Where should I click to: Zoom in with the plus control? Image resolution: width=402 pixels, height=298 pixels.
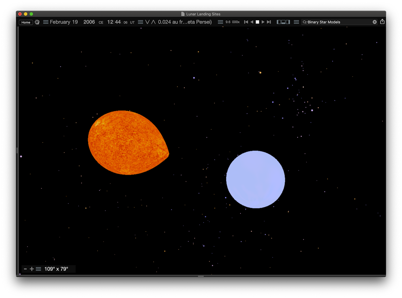click(32, 269)
